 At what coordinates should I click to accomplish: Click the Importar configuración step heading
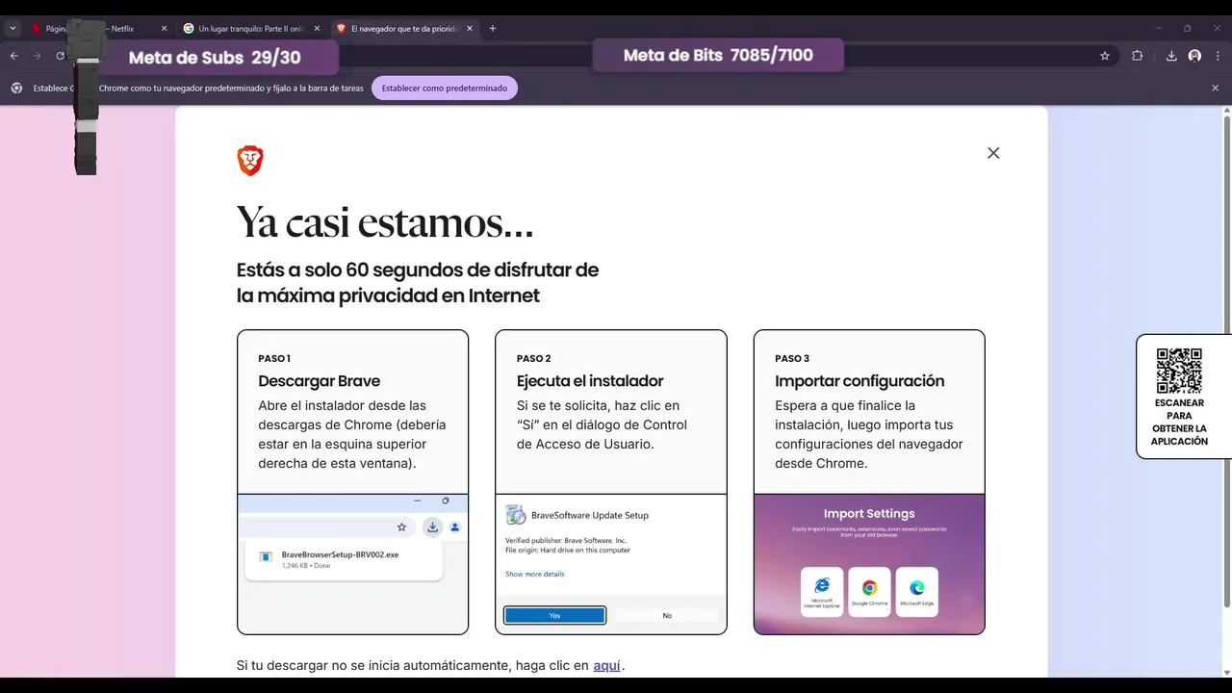coord(860,381)
